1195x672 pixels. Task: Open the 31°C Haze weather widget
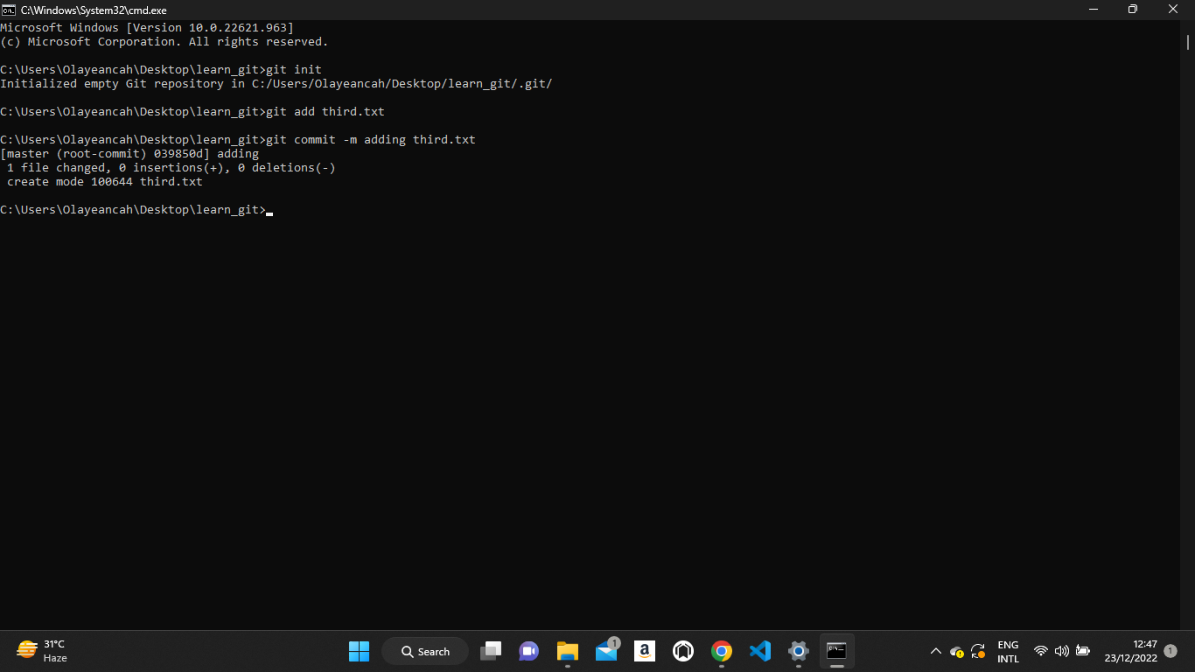42,651
